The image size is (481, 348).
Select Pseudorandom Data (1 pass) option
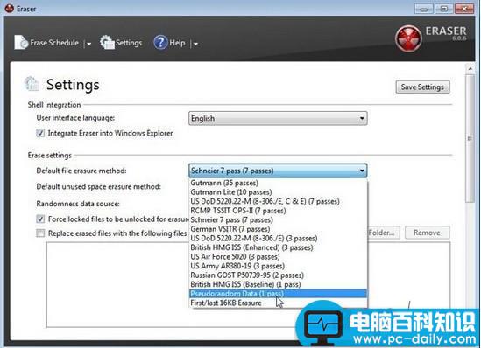pos(278,294)
